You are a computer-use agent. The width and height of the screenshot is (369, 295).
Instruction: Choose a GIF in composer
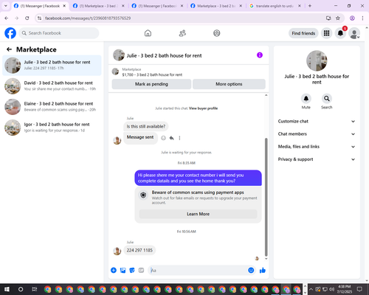141,271
